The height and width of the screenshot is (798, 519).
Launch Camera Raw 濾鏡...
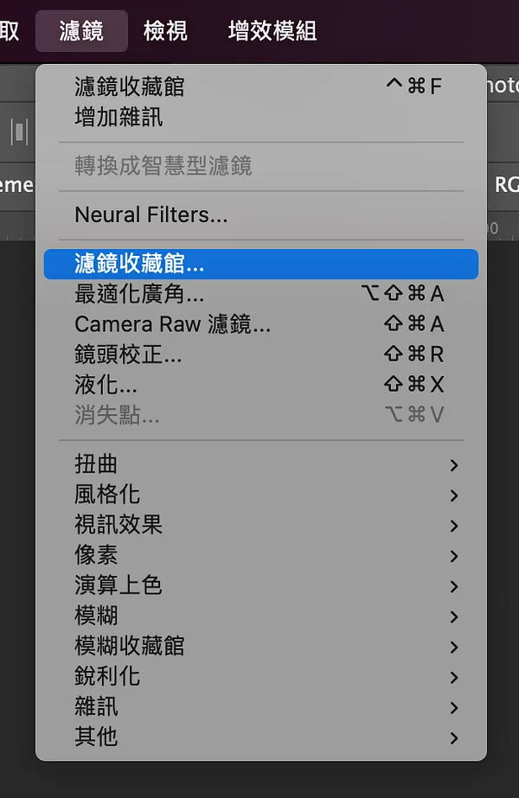[260, 324]
